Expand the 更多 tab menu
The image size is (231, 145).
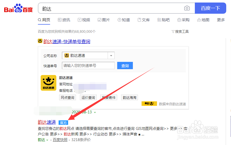221,20
